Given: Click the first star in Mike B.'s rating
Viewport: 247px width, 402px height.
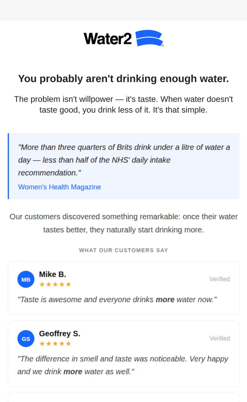Looking at the screenshot, I should pyautogui.click(x=42, y=284).
